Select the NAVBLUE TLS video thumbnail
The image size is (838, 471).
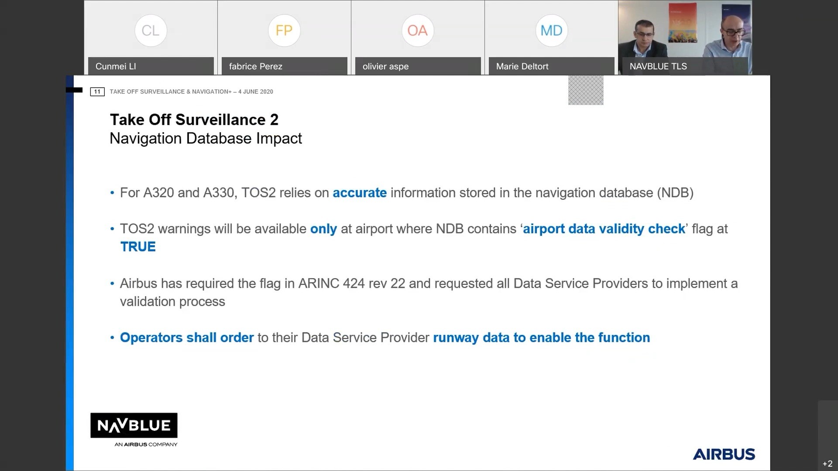(685, 38)
